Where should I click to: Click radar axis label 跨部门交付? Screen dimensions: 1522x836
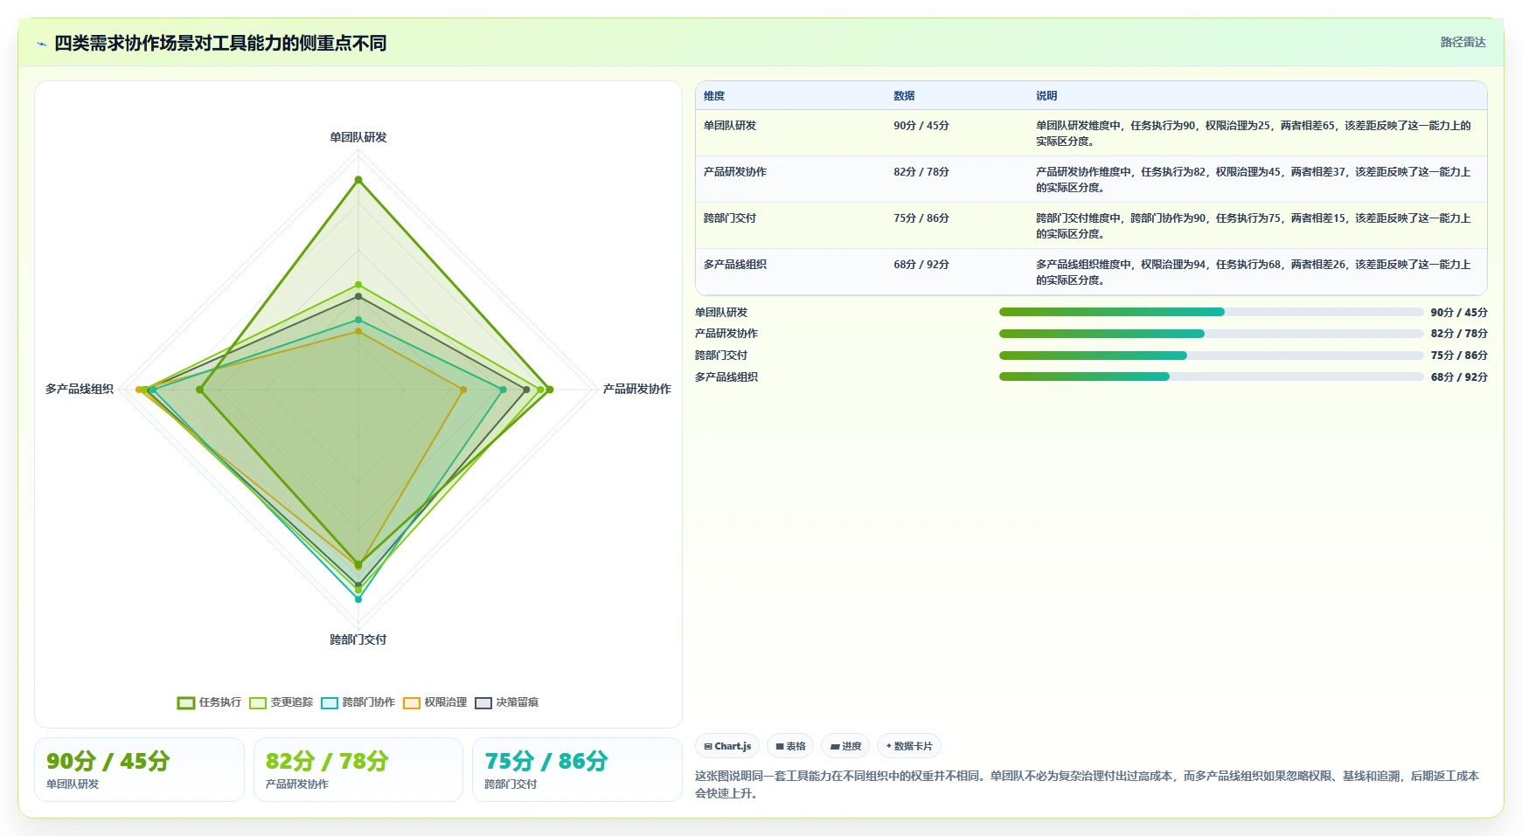pos(358,639)
